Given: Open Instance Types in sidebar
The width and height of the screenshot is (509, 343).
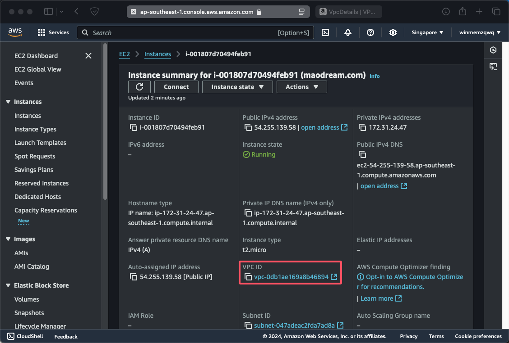Looking at the screenshot, I should [x=35, y=129].
